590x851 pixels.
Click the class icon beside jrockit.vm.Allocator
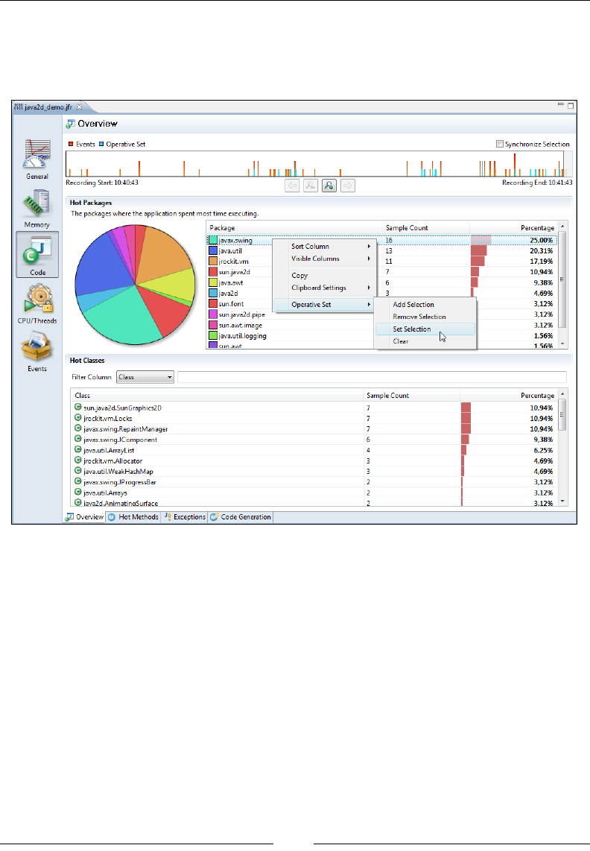click(x=78, y=461)
